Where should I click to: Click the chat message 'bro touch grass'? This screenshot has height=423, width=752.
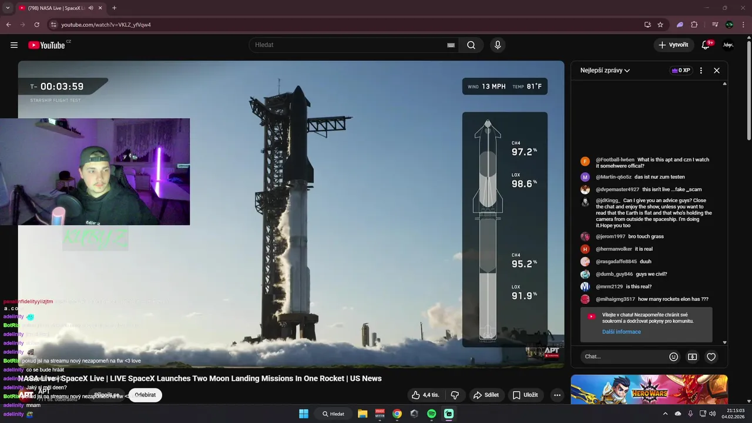(x=646, y=237)
